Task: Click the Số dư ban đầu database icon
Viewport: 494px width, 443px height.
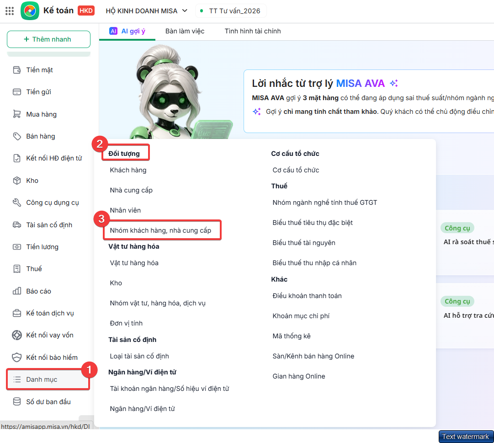Action: click(x=17, y=401)
